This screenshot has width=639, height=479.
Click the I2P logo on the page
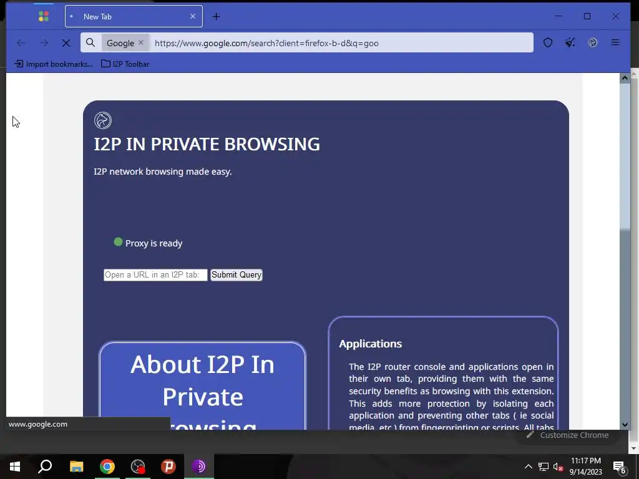pyautogui.click(x=103, y=120)
